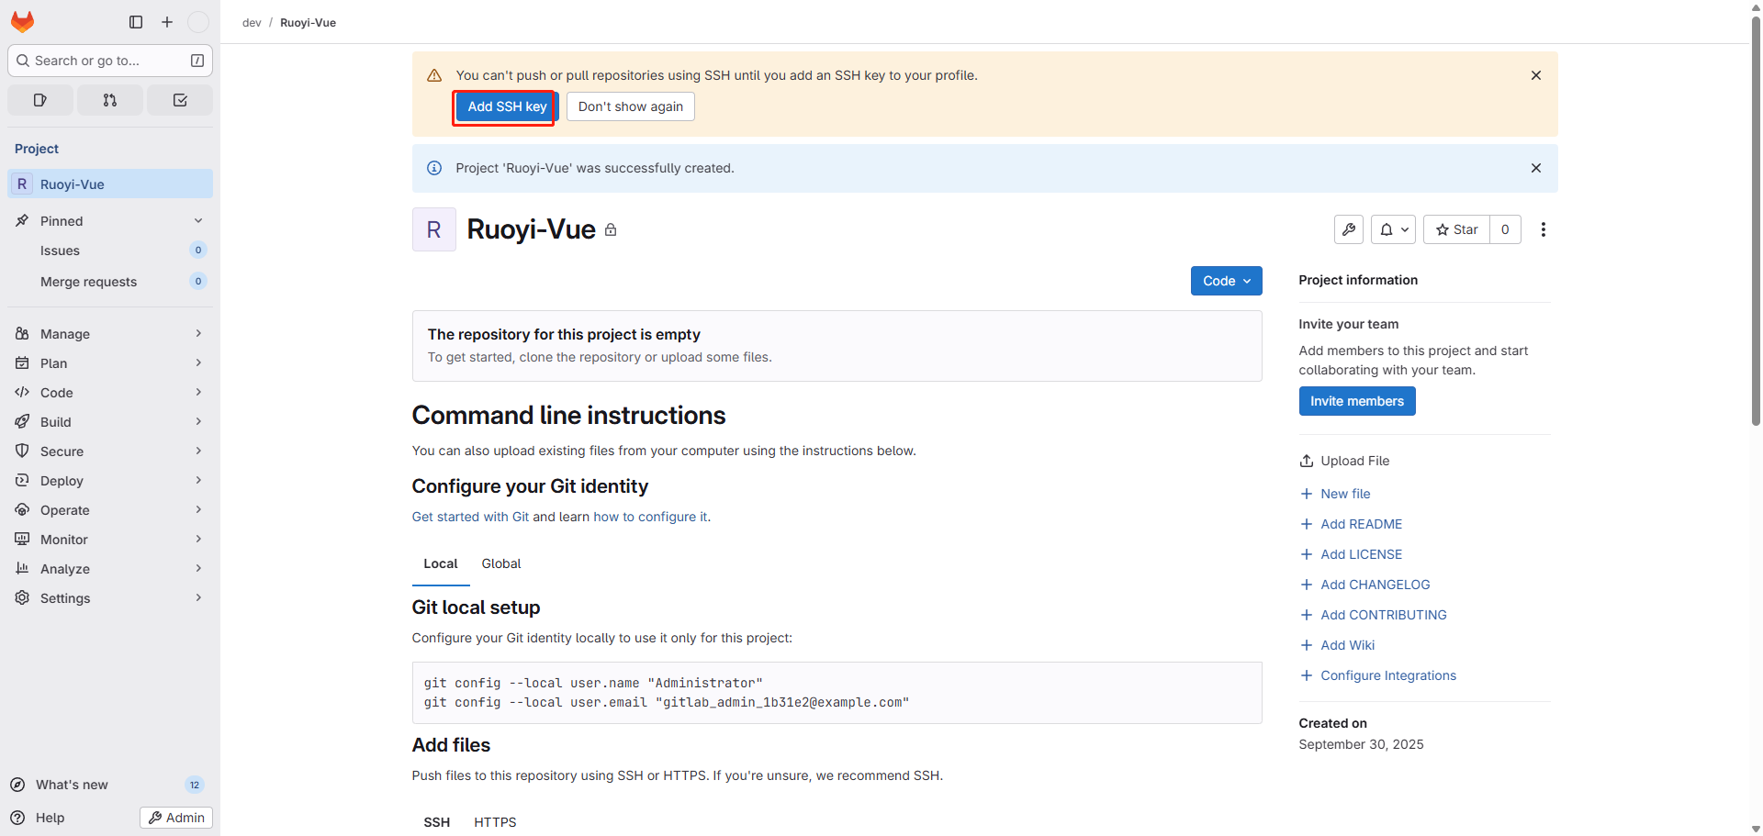Click Add CHANGELOG link
The width and height of the screenshot is (1763, 836).
point(1365,585)
